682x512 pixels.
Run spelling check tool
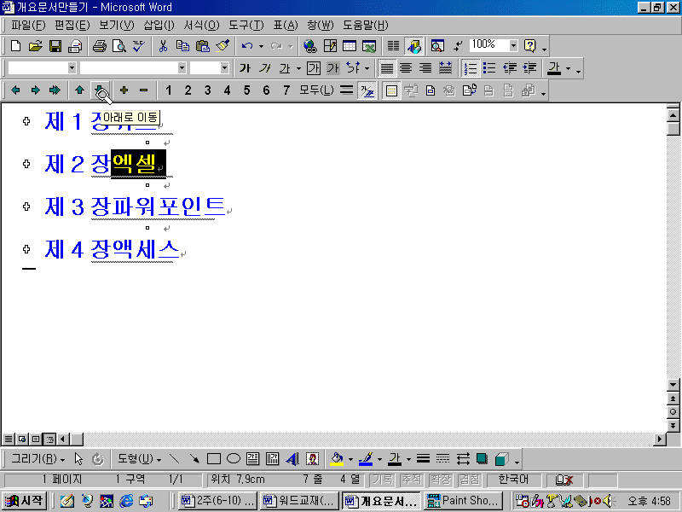[x=139, y=46]
